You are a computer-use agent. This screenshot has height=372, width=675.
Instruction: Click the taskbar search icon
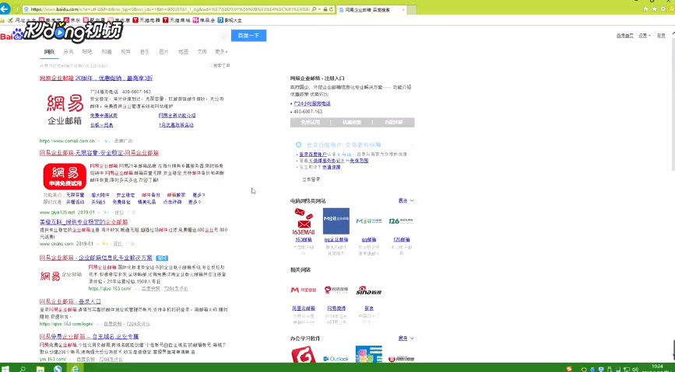pos(23,369)
